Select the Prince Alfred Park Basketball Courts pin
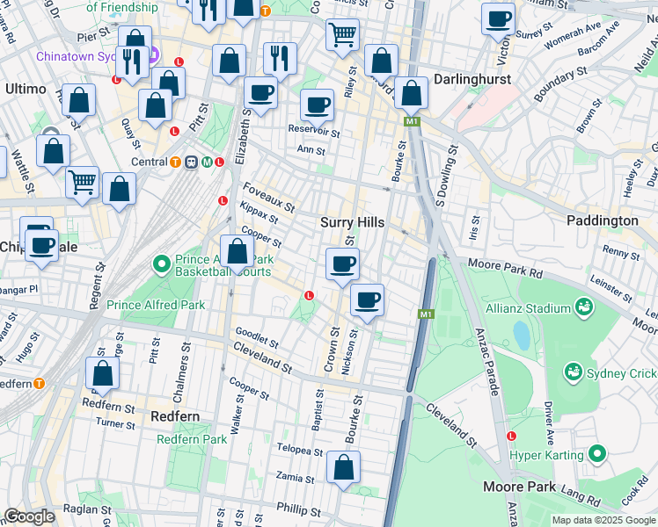658x527 pixels. click(162, 265)
